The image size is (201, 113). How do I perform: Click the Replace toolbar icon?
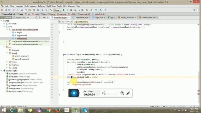[x=38, y=10]
